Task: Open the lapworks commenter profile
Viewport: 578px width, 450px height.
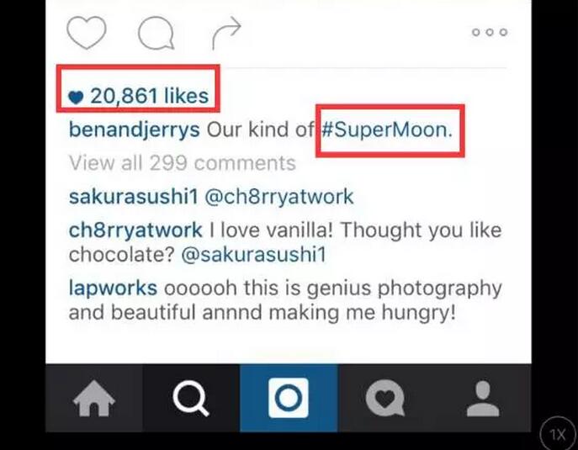Action: (113, 288)
